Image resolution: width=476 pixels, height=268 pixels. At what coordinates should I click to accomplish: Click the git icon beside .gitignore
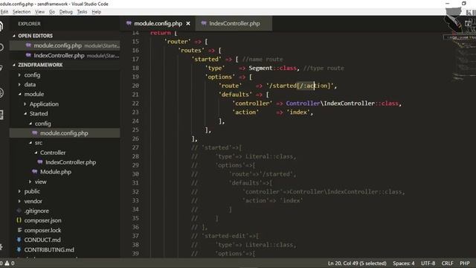19,211
